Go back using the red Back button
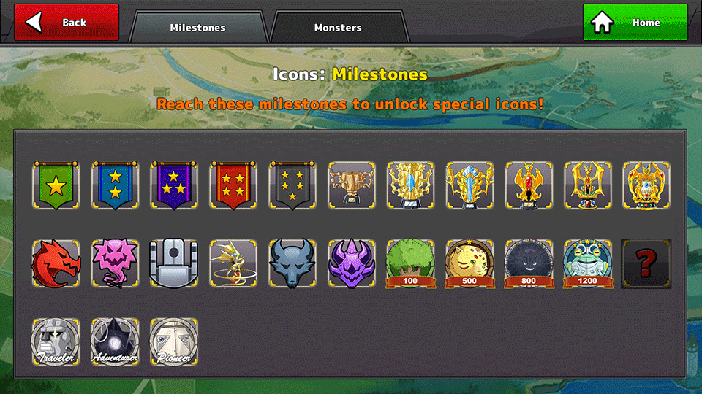The image size is (702, 394). (67, 23)
